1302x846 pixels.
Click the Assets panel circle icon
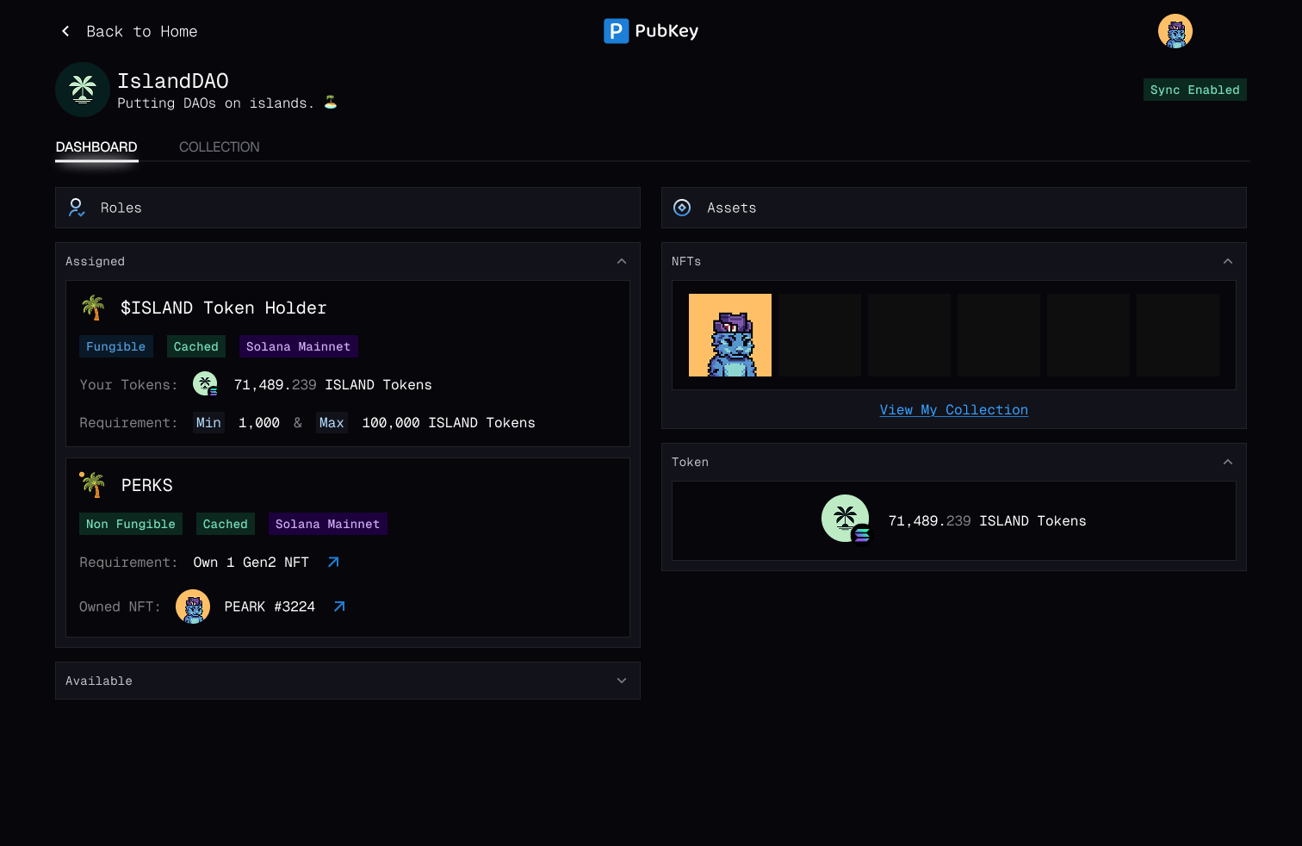[682, 208]
